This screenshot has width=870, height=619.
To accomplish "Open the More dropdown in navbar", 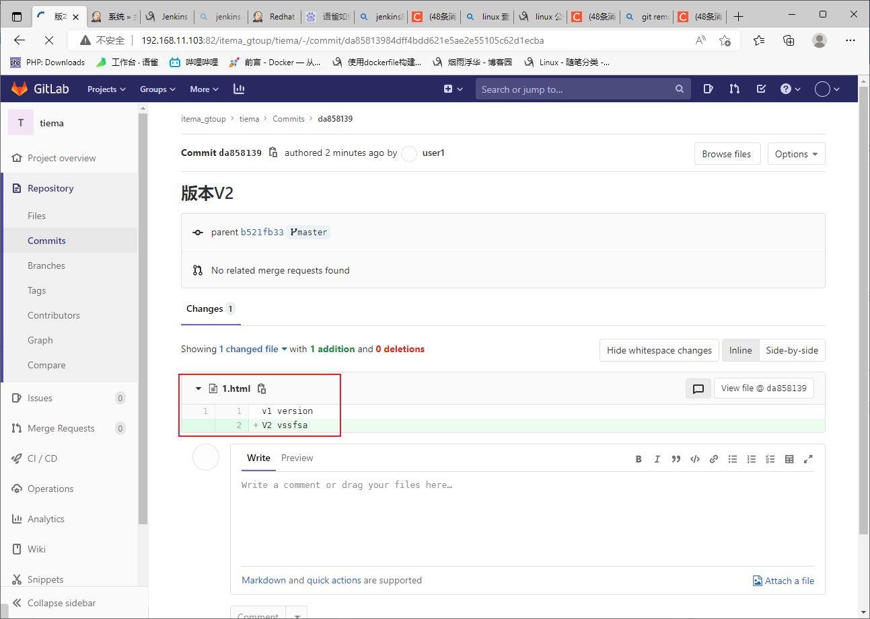I will tap(204, 89).
